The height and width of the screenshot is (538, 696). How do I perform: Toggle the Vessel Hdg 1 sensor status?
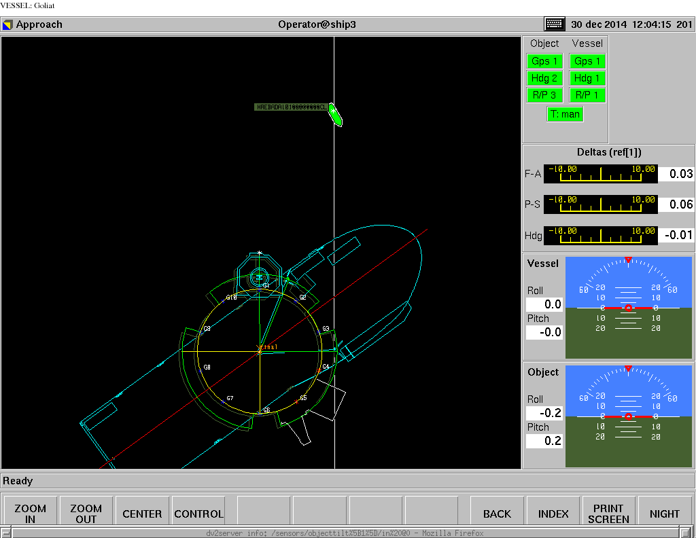coord(587,77)
